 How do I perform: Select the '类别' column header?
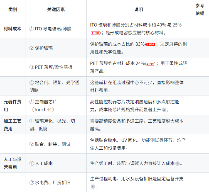point(13,9)
